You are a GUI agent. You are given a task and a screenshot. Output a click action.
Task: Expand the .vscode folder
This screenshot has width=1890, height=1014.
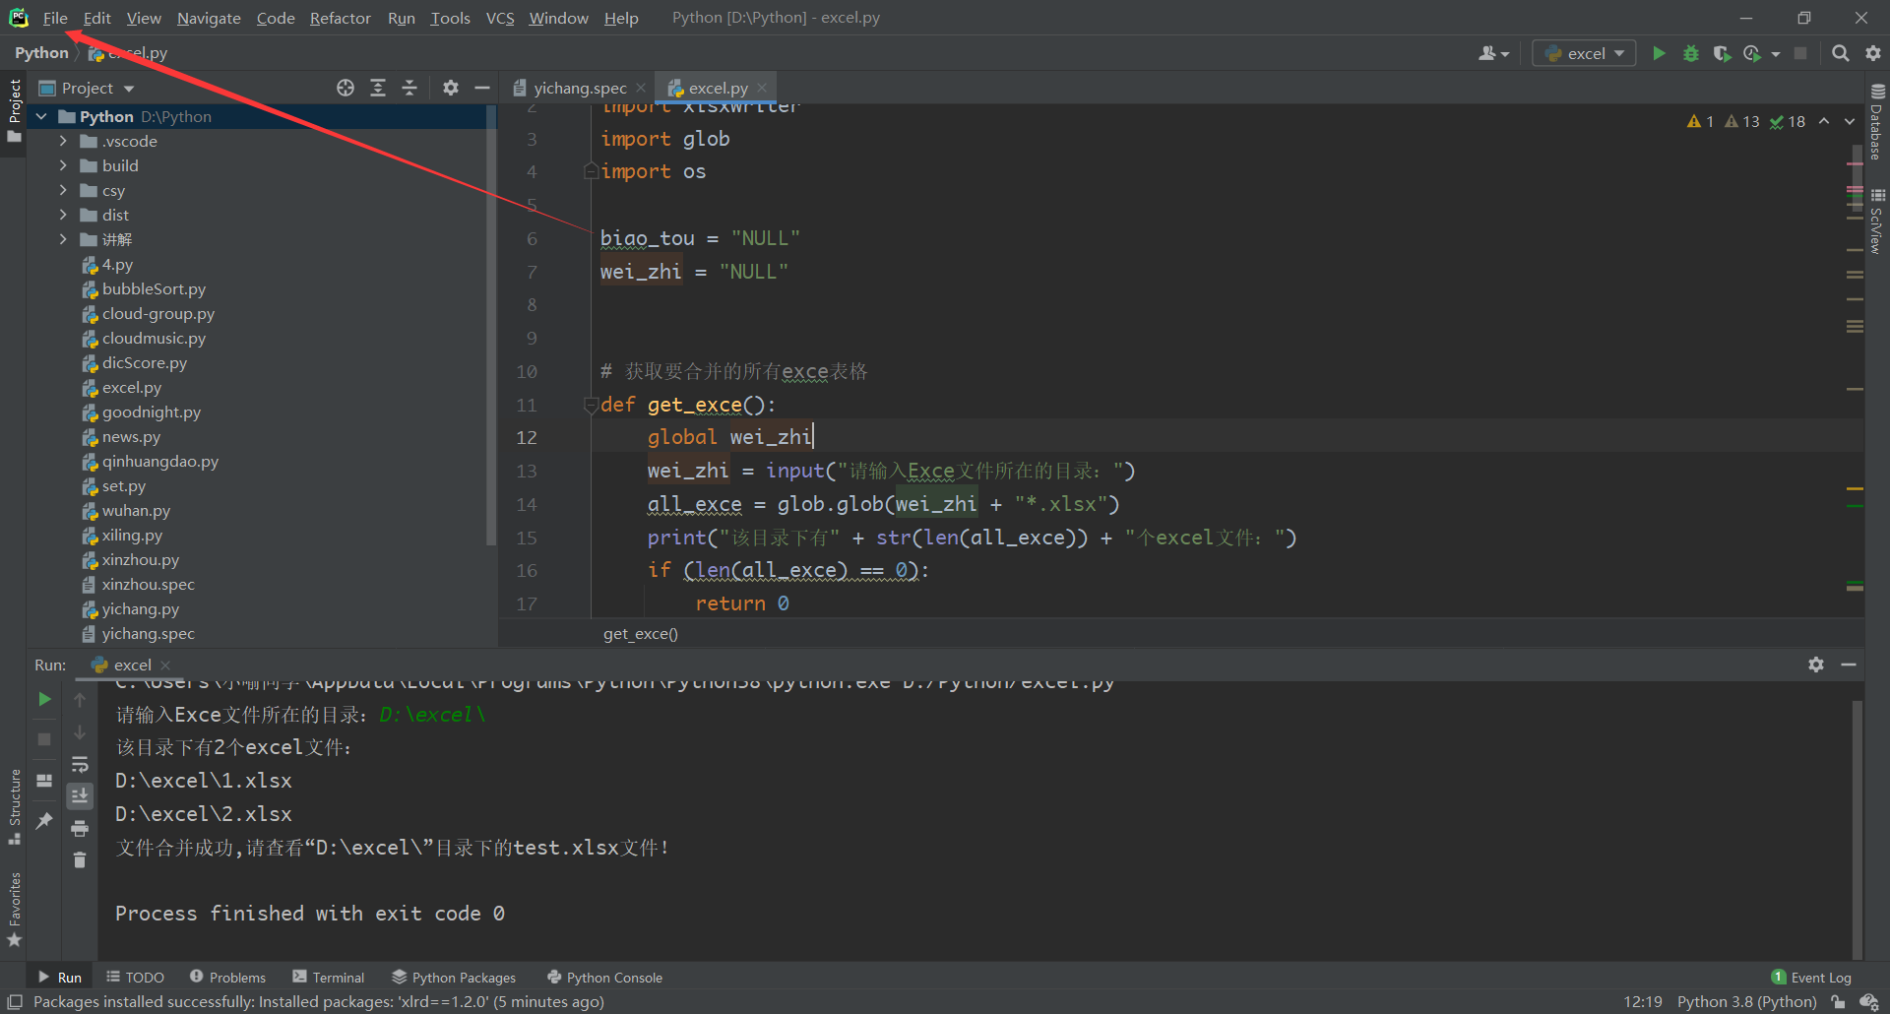(x=63, y=141)
